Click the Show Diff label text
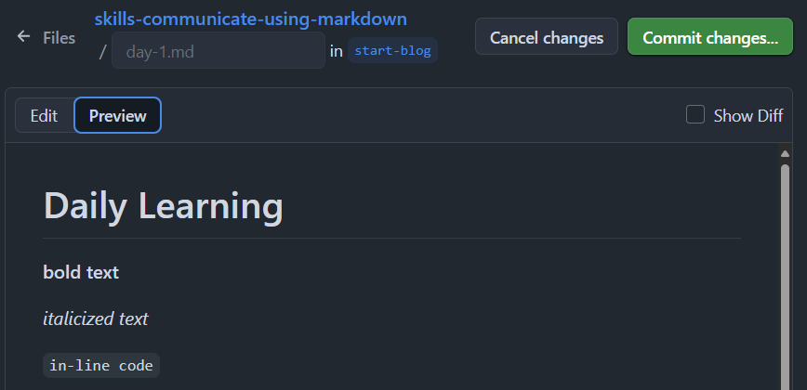Viewport: 807px width, 390px height. pos(748,116)
